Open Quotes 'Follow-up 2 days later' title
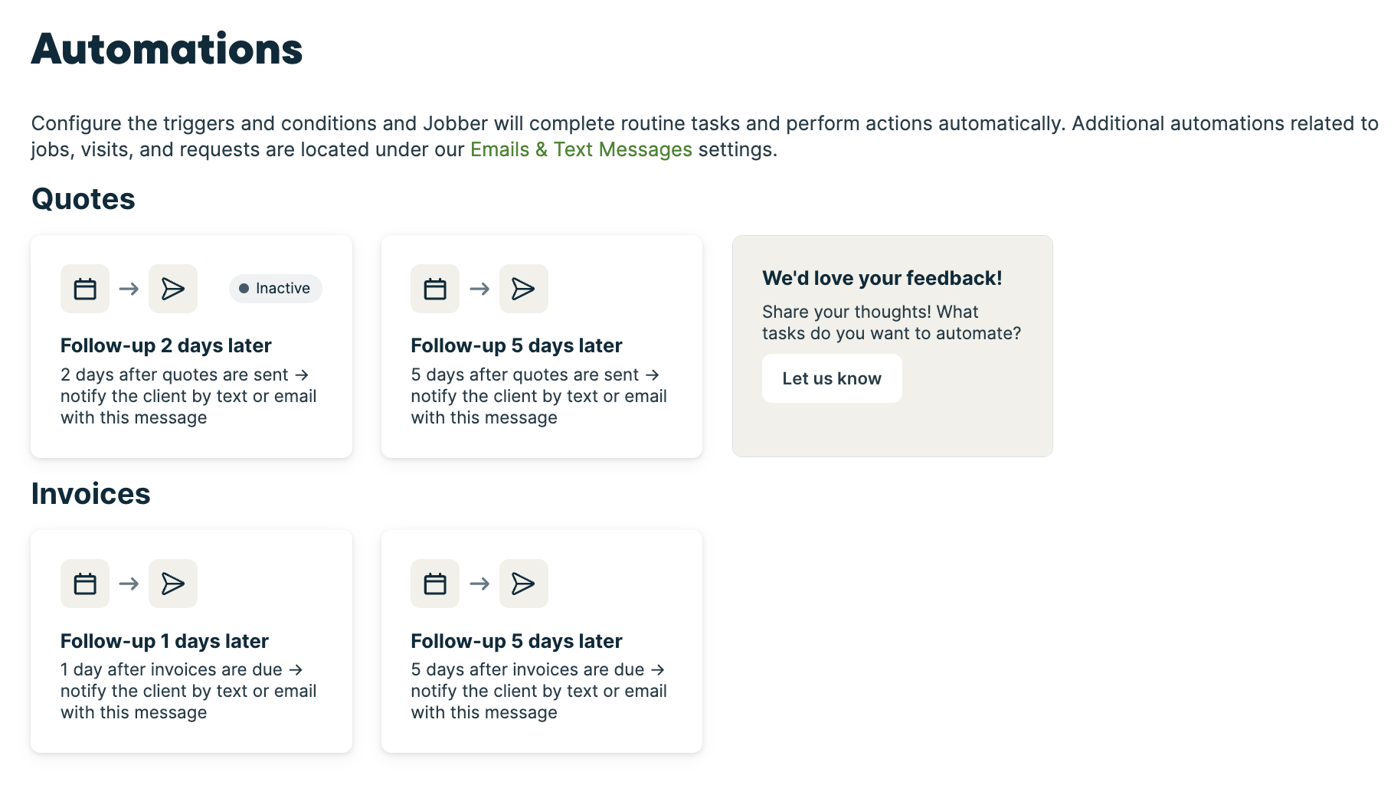This screenshot has width=1394, height=798. pos(165,345)
